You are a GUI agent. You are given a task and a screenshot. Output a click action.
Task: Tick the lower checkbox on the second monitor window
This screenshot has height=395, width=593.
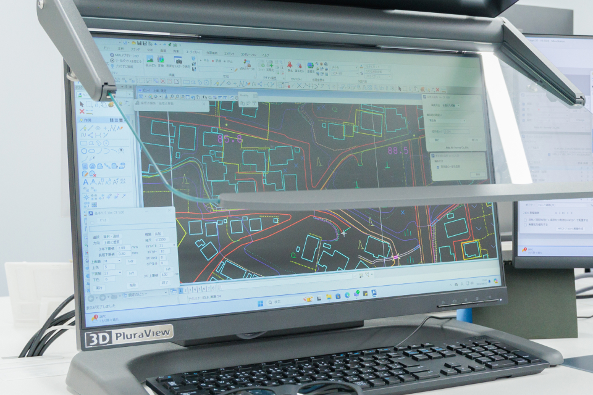click(x=526, y=225)
